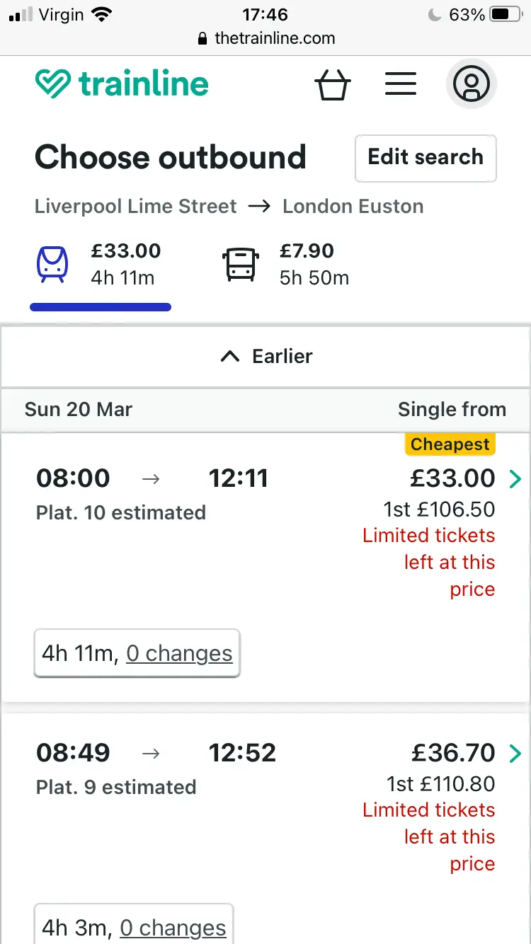Tap the green chevron next to £33.00
This screenshot has height=944, width=531.
515,479
